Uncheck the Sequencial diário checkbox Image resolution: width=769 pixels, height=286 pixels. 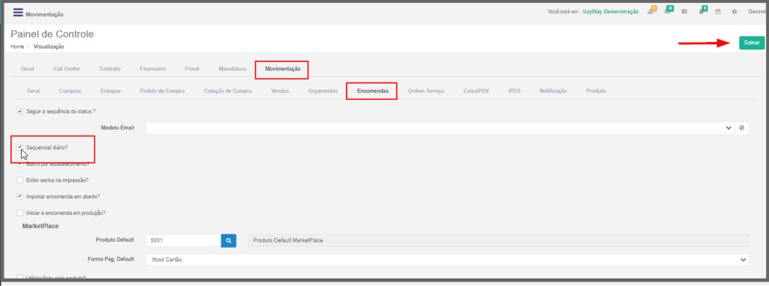20,146
